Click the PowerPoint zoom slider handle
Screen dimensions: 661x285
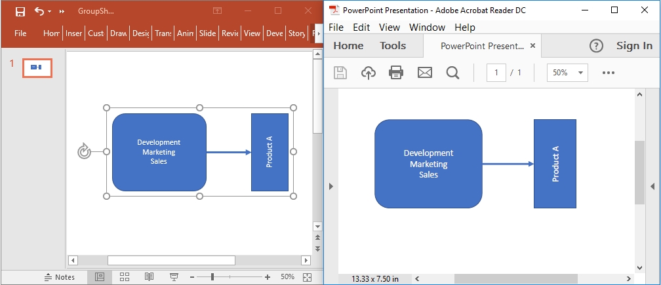pyautogui.click(x=212, y=277)
